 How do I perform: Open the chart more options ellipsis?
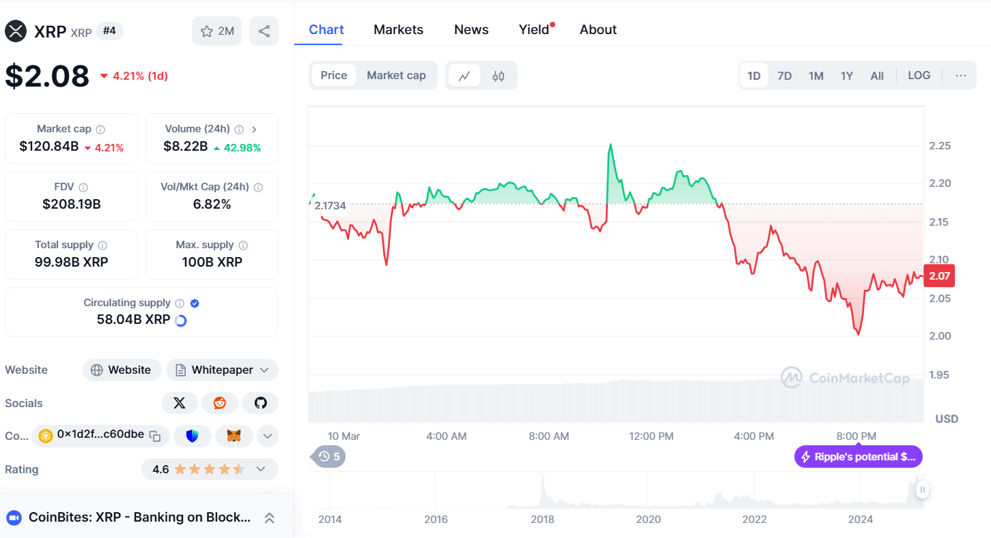click(x=961, y=76)
